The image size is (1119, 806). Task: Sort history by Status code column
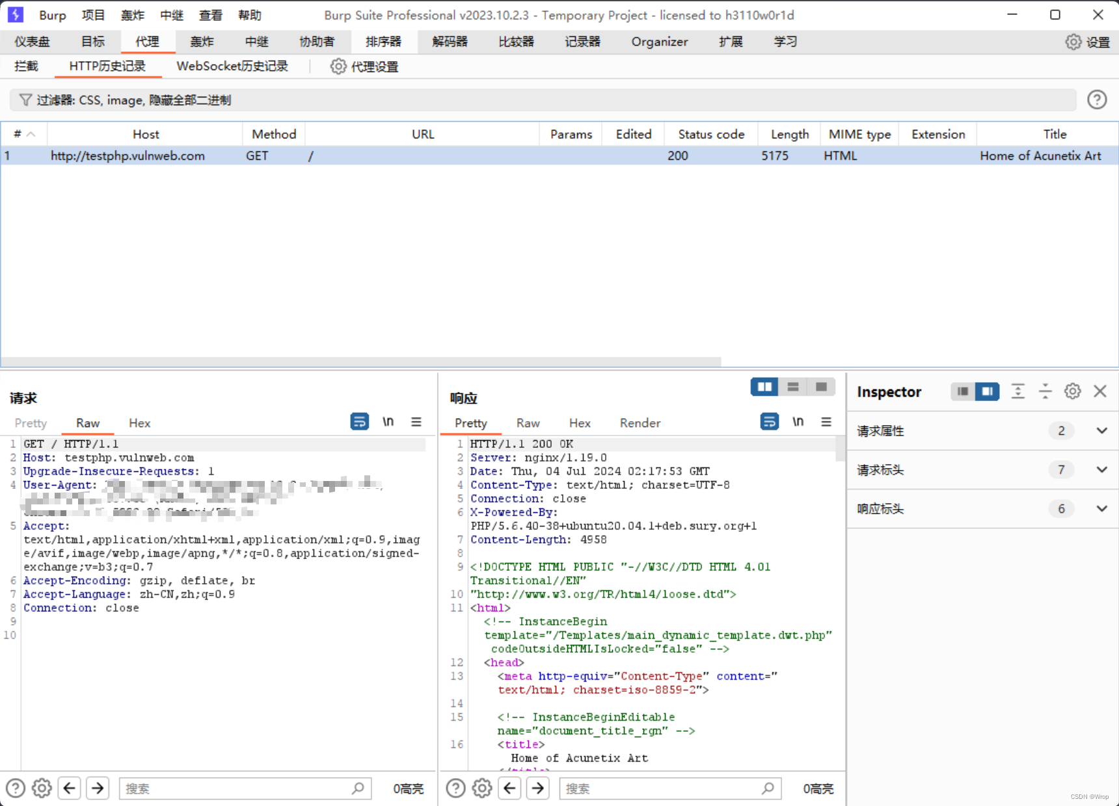(711, 134)
